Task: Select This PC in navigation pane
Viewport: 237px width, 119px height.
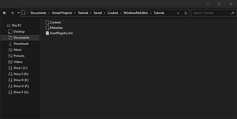Action: coord(16,26)
